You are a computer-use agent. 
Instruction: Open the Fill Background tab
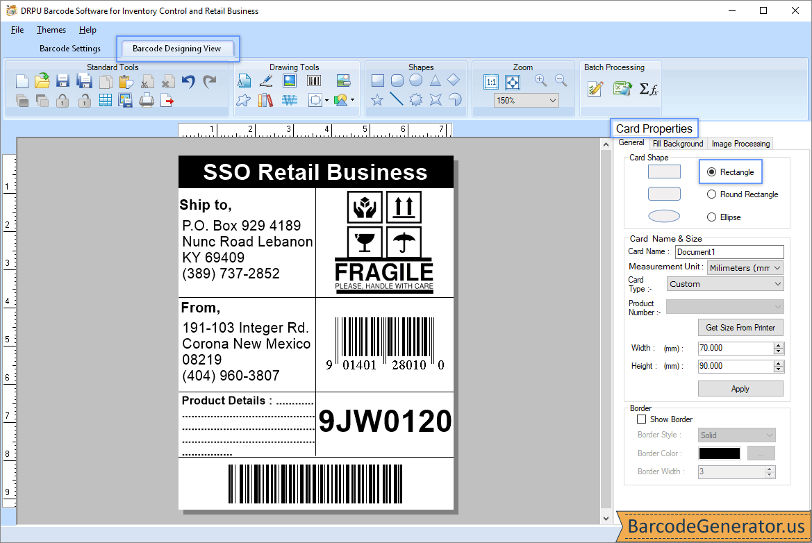click(678, 144)
